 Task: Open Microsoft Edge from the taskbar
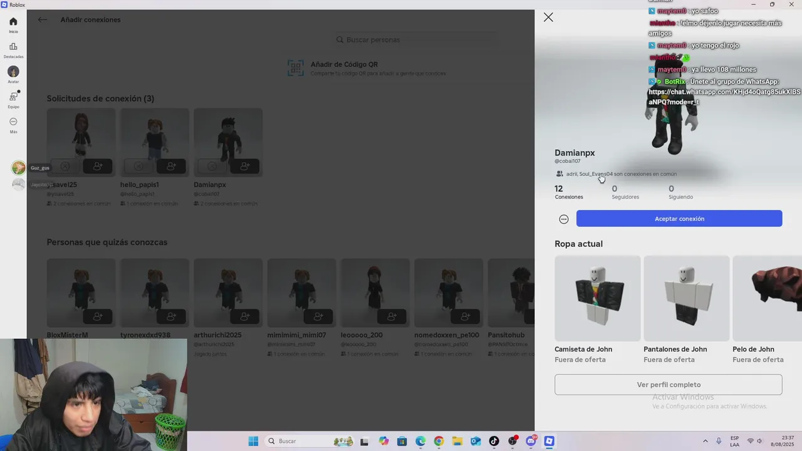point(420,441)
